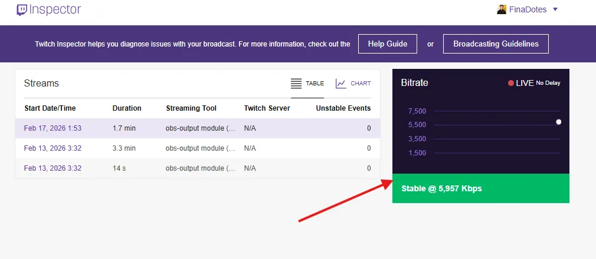Screen dimensions: 596x259
Task: Click the No Delay label
Action: 548,84
